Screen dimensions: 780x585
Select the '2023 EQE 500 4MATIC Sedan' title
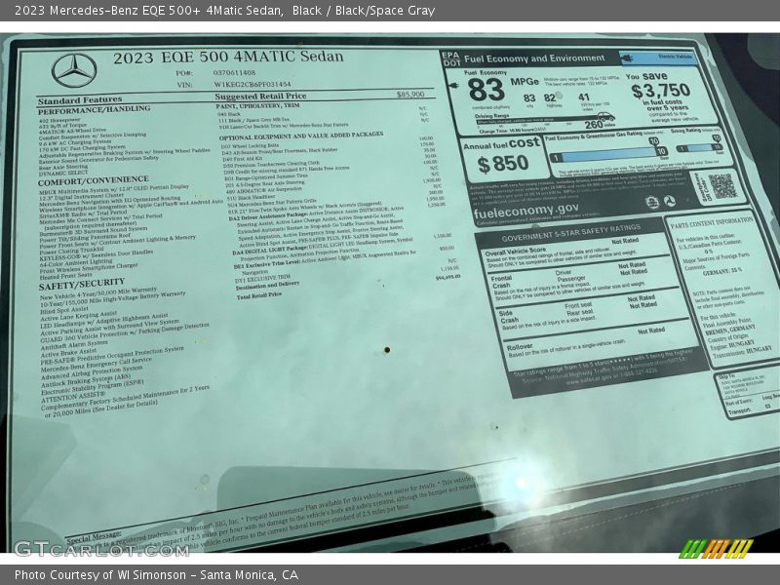point(228,58)
